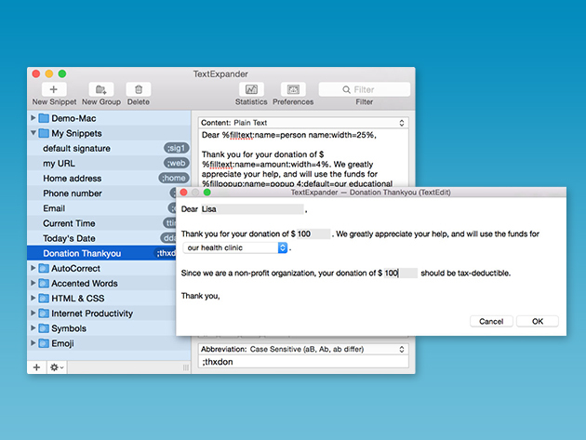Click the New Snippet plus icon

point(53,89)
